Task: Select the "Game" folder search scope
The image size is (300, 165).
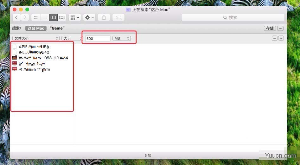Action: coord(57,28)
